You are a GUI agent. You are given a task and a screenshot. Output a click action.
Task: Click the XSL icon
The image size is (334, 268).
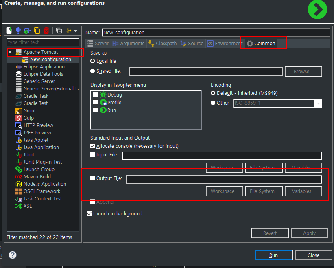tap(19, 206)
